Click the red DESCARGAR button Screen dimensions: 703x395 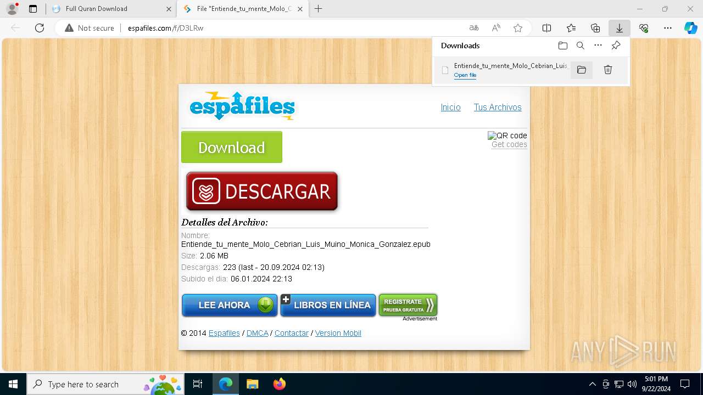tap(262, 191)
